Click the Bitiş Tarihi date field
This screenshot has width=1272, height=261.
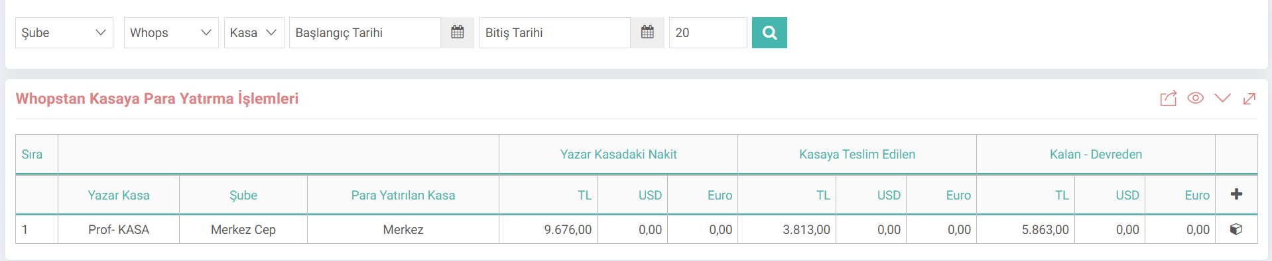555,32
